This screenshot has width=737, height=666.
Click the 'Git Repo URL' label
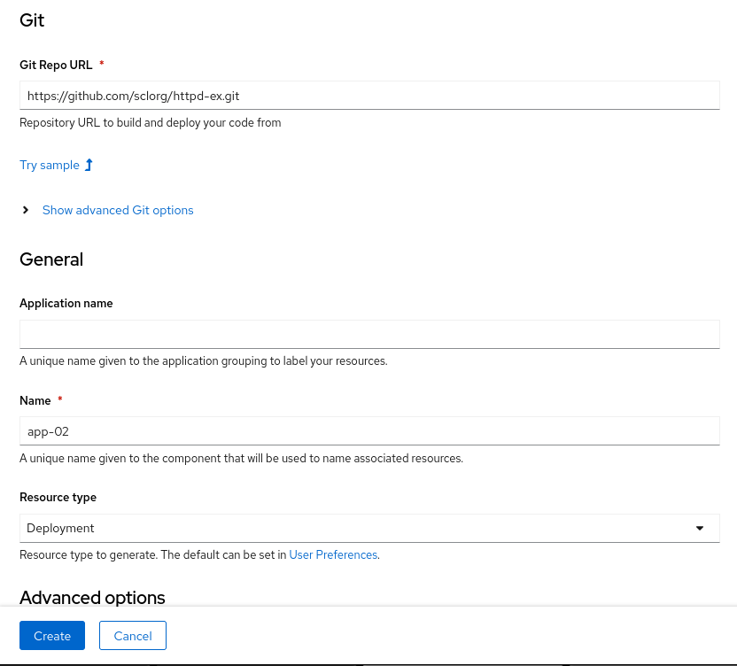tap(56, 65)
